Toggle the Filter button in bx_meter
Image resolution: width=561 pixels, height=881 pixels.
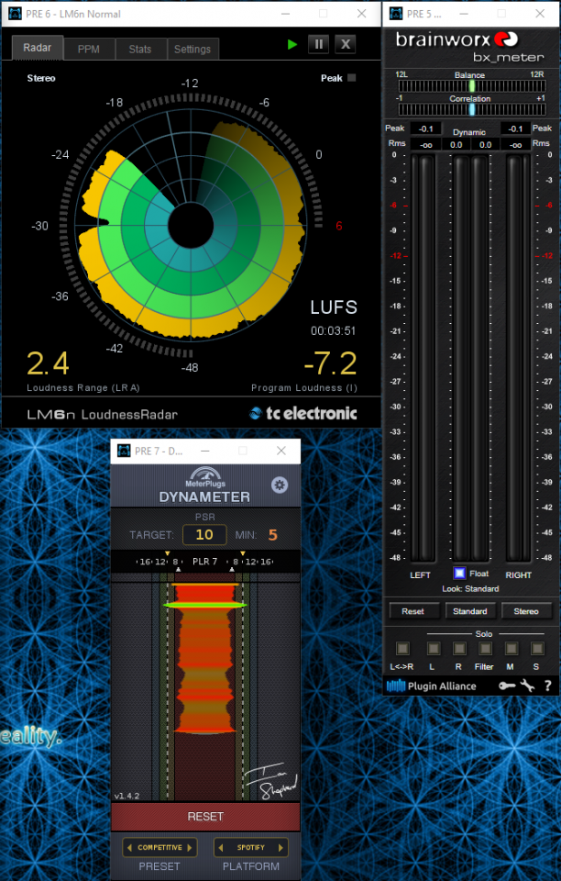coord(485,649)
